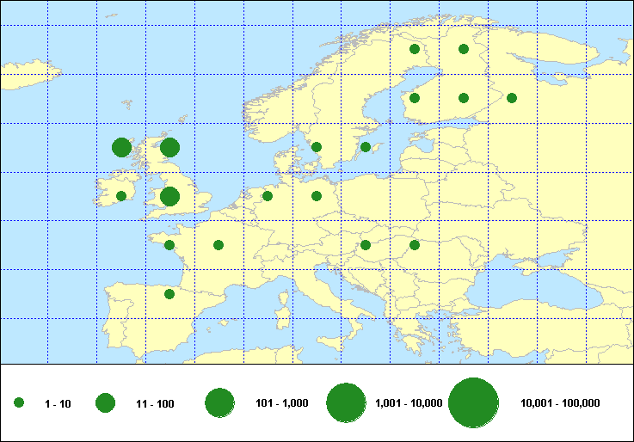Click the large marker over Scotland
Image resolution: width=634 pixels, height=442 pixels.
tap(169, 148)
